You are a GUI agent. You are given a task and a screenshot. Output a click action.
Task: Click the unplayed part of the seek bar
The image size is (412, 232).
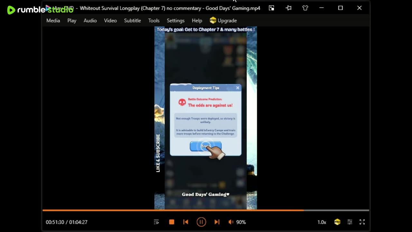coord(336,210)
